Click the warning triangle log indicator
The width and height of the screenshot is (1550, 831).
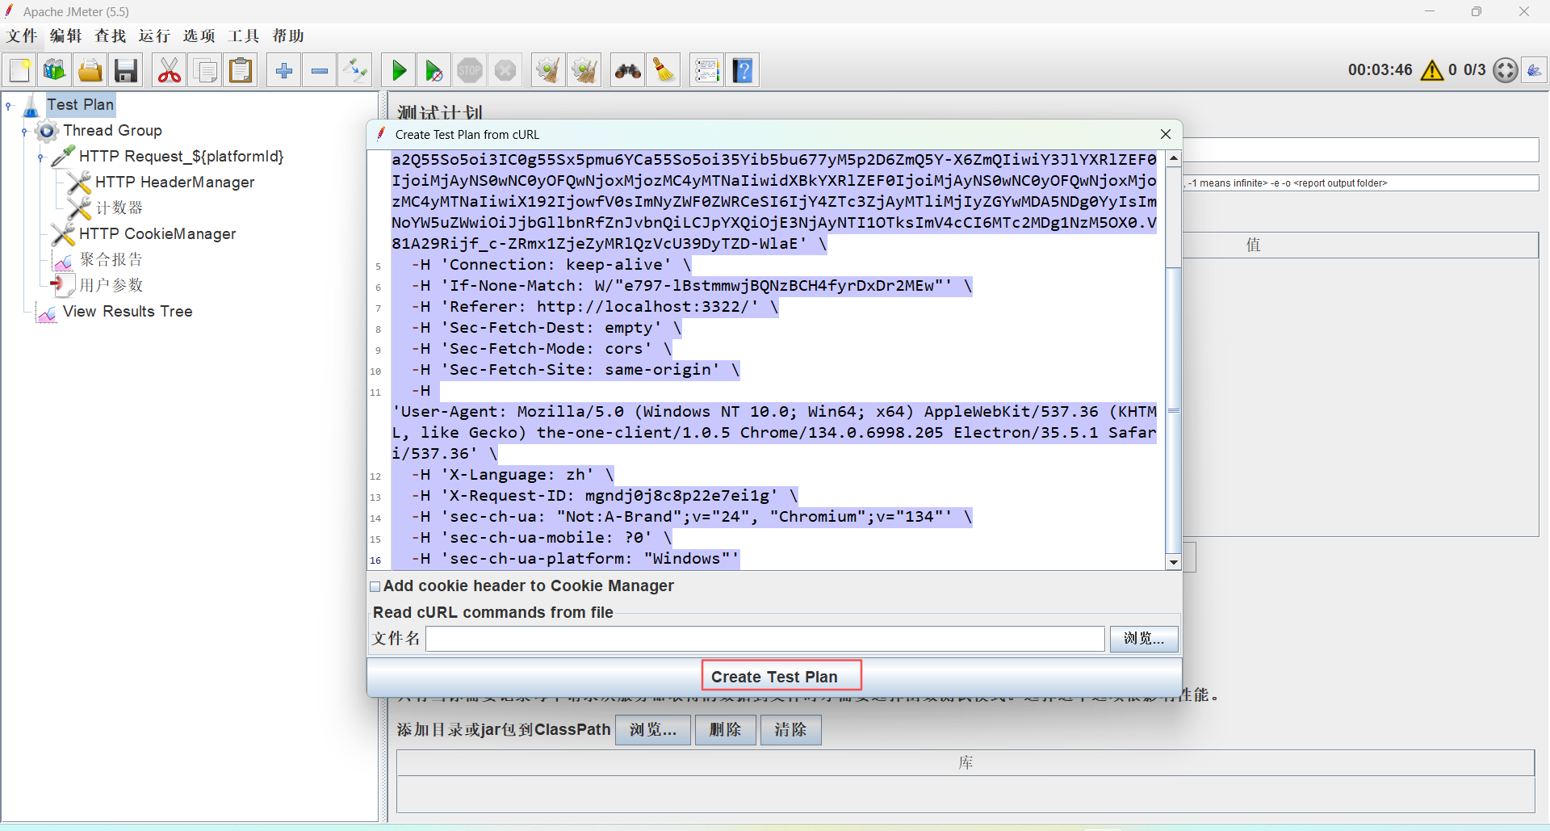tap(1432, 70)
